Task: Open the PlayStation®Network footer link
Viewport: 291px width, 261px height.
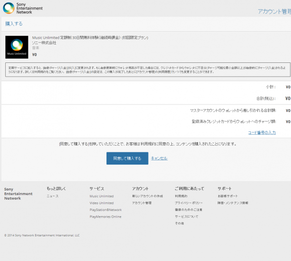Action: click(x=106, y=210)
